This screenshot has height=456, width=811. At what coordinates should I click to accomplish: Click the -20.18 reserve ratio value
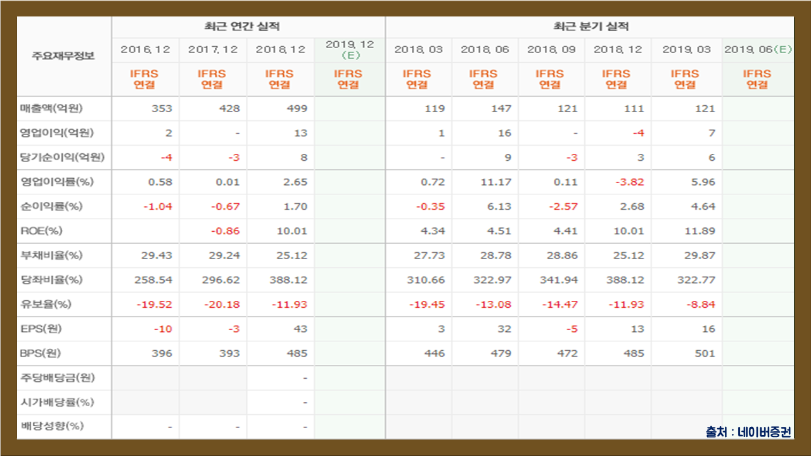pyautogui.click(x=222, y=305)
